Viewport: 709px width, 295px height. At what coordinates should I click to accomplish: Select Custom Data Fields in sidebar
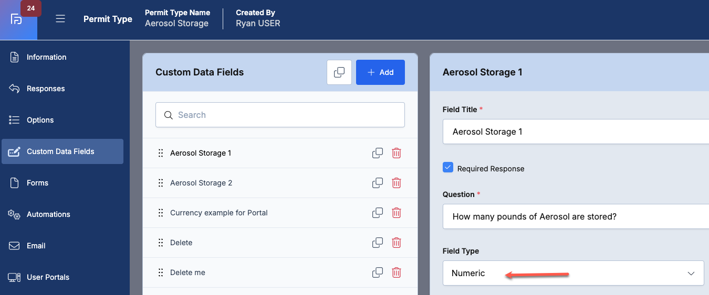pos(62,151)
